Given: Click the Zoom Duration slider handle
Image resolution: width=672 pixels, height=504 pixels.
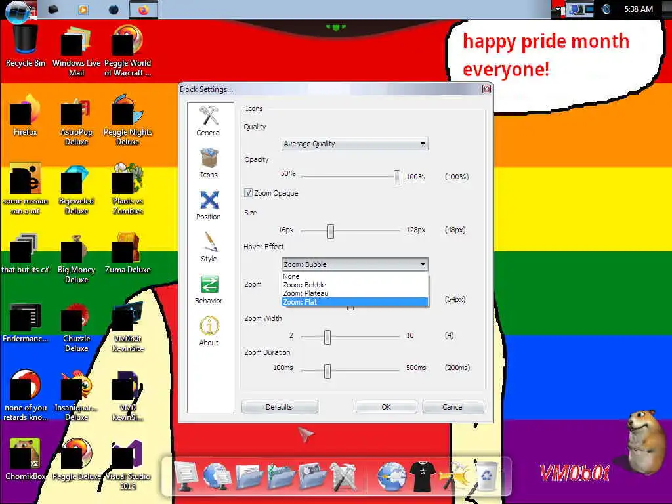Looking at the screenshot, I should coord(327,371).
